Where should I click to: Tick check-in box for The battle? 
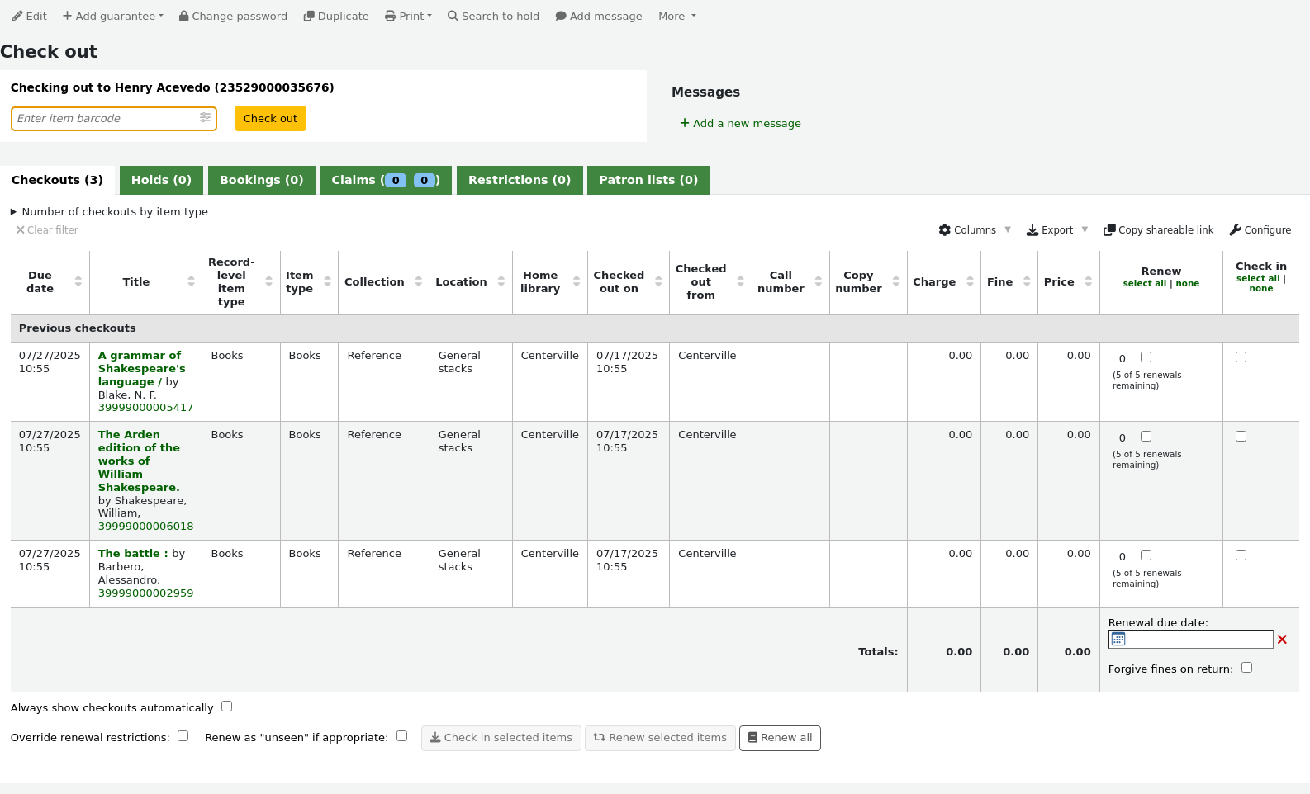[x=1241, y=555]
